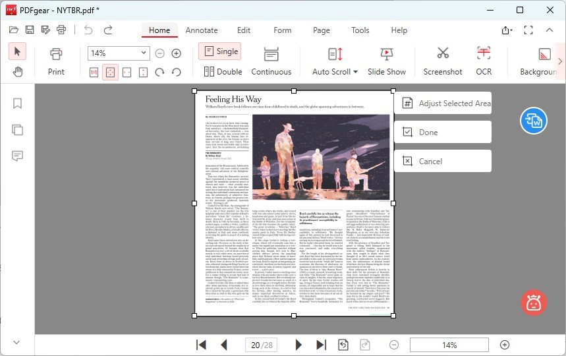Expand the toolbar with the right chevron
The height and width of the screenshot is (356, 566).
tap(560, 61)
